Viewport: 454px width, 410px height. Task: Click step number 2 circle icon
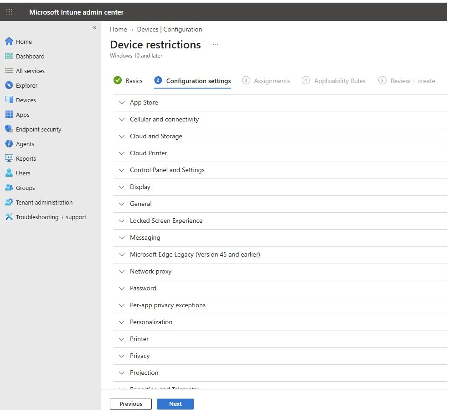[x=158, y=80]
